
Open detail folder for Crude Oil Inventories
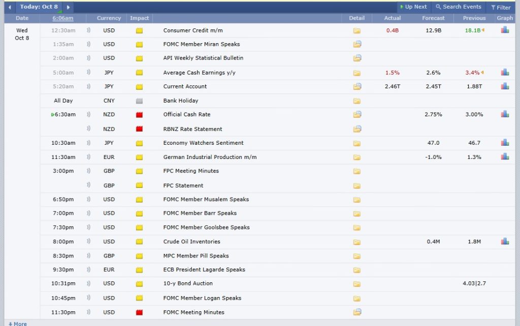pos(356,242)
